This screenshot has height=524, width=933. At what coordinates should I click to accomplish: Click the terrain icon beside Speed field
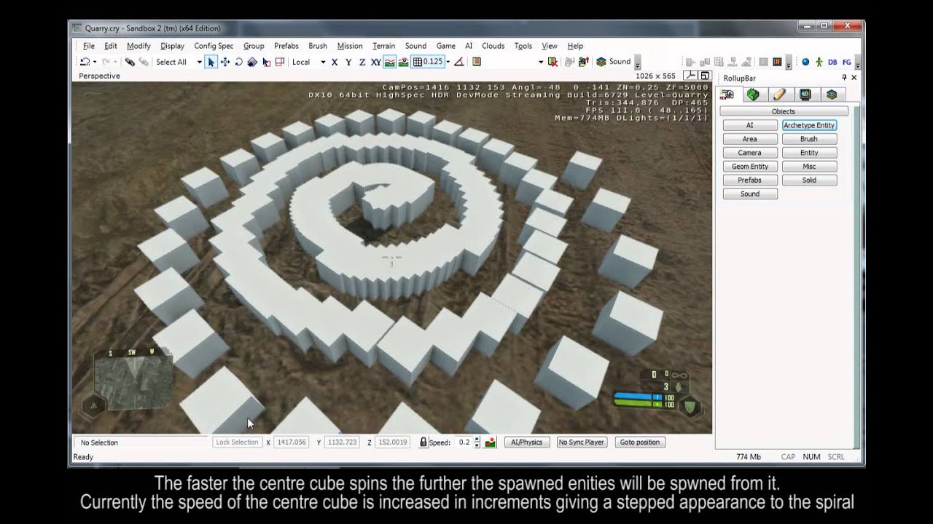(x=491, y=442)
